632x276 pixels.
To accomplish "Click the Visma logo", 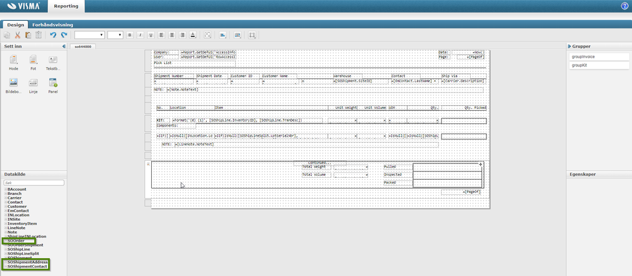I will (24, 6).
